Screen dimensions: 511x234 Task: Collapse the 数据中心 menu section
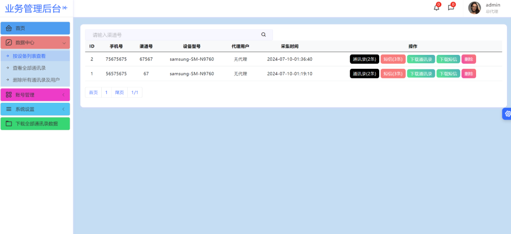(x=64, y=43)
